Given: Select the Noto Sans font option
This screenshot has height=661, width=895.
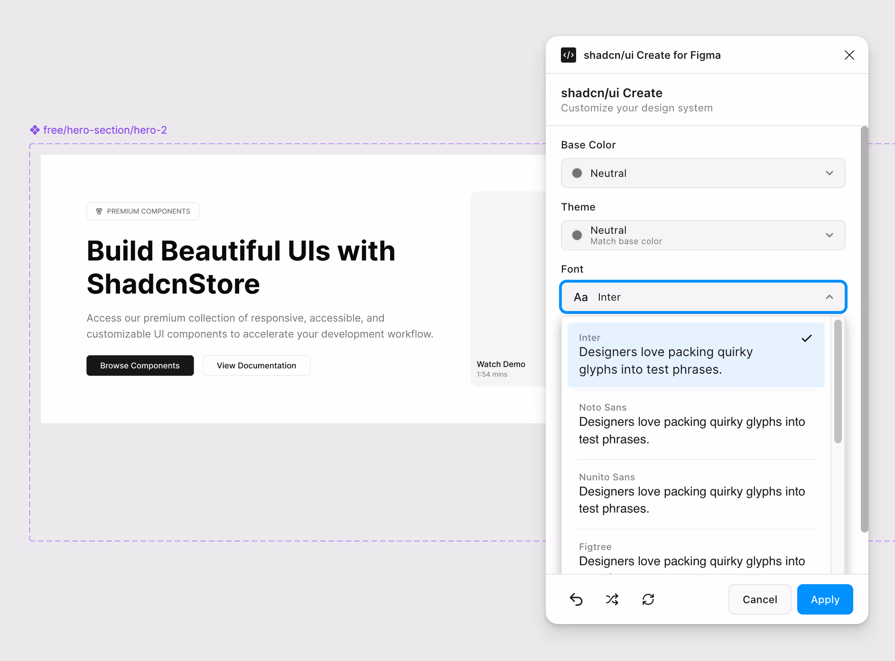Looking at the screenshot, I should (x=696, y=424).
